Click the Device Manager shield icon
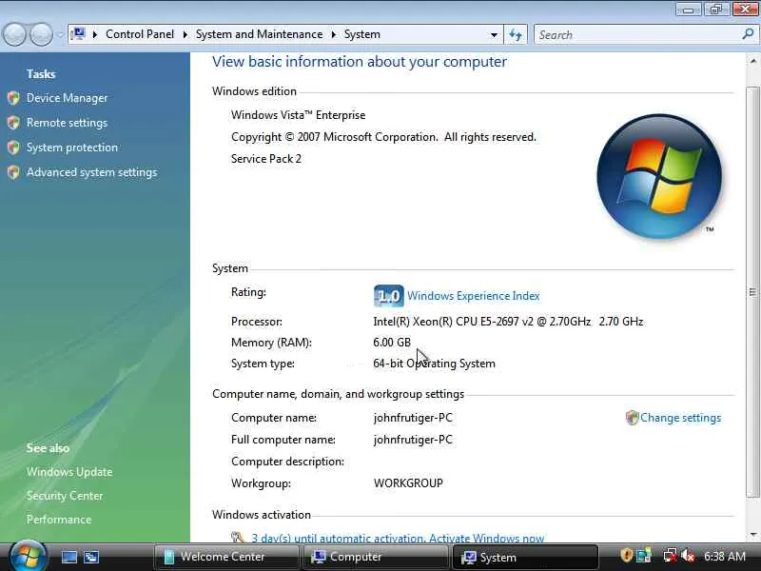761x571 pixels. click(13, 98)
